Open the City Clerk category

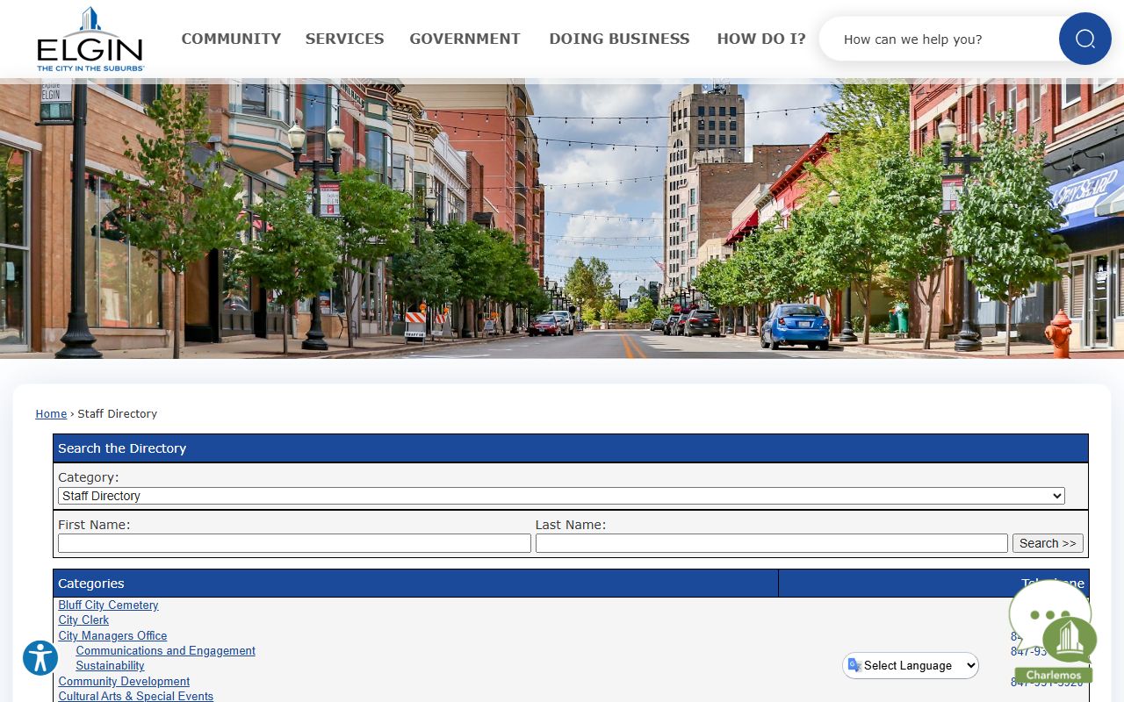[83, 620]
